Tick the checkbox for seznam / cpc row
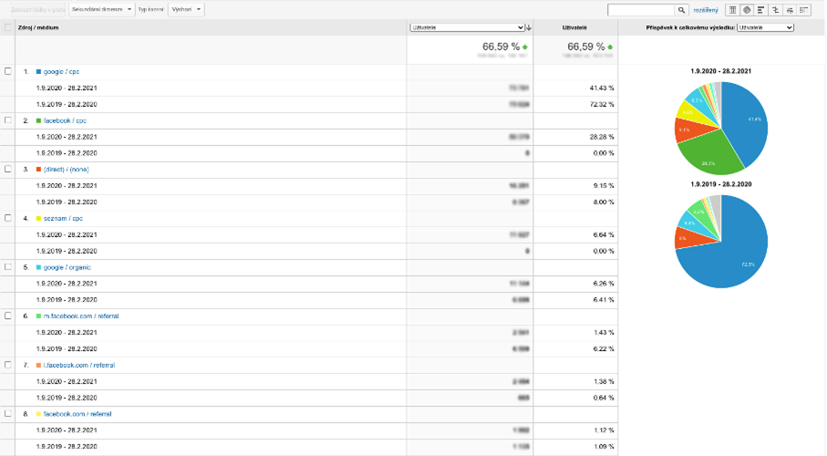Image resolution: width=827 pixels, height=456 pixels. 8,218
